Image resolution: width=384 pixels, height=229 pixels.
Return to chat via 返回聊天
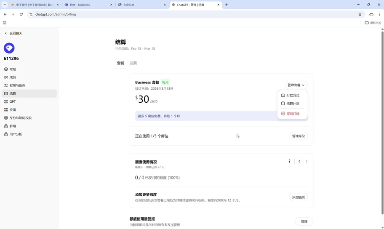[x=16, y=33]
